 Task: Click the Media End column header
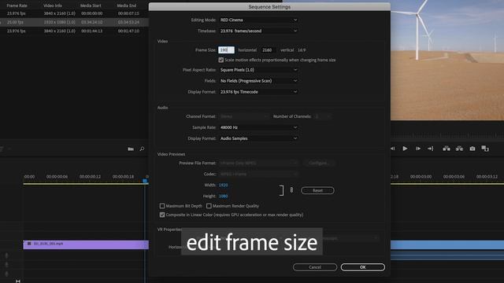click(127, 6)
